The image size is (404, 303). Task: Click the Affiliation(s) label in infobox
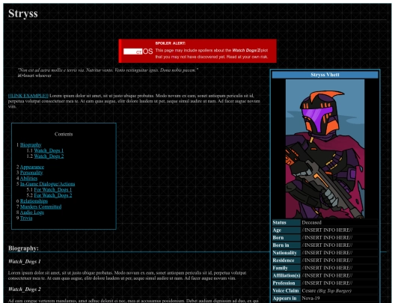[x=287, y=275]
